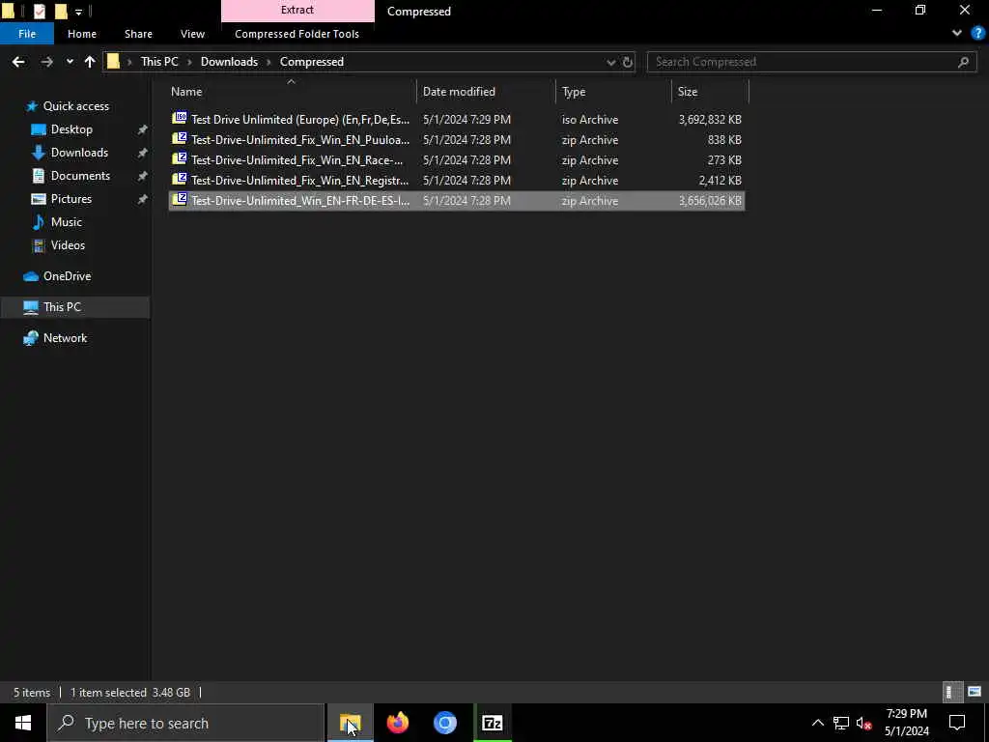
Task: Expand the ribbon with the chevron arrow
Action: pos(957,34)
